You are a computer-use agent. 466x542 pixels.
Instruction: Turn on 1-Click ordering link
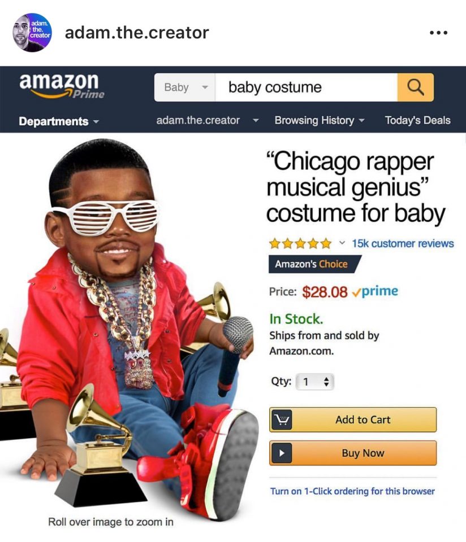[x=352, y=491]
